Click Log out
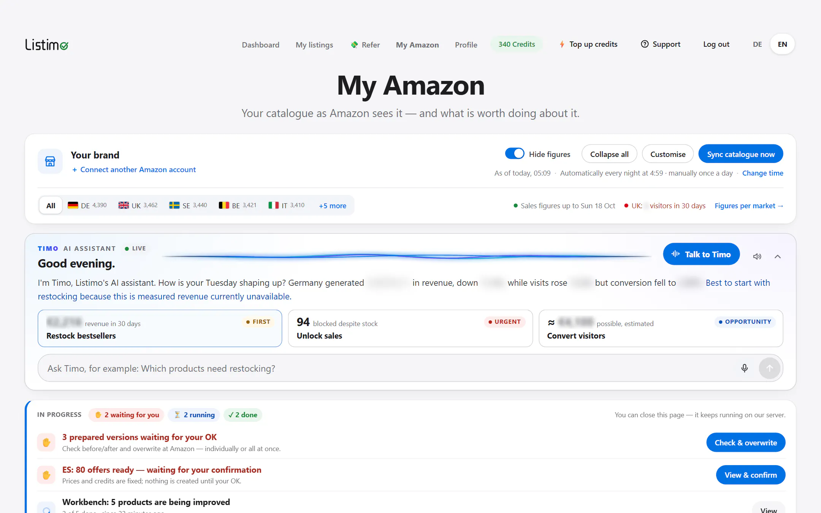The image size is (821, 513). [x=716, y=44]
